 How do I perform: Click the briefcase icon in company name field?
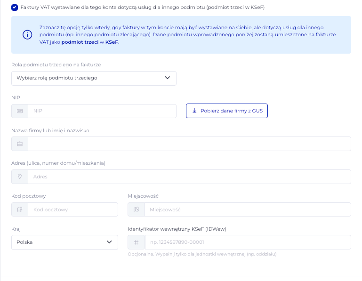[20, 144]
